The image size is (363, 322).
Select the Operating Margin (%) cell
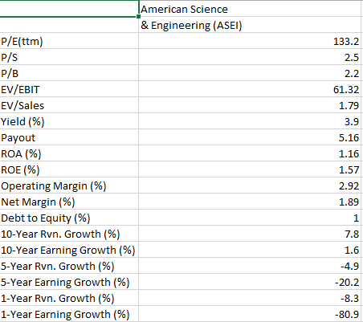point(69,185)
